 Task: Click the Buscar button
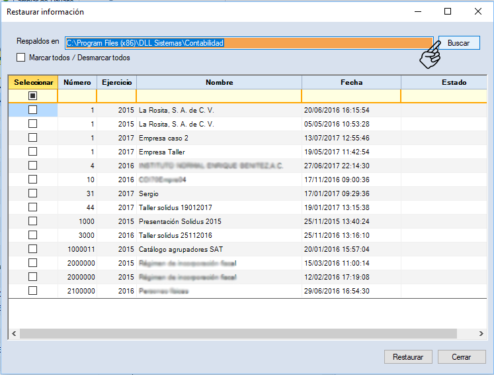(x=458, y=43)
